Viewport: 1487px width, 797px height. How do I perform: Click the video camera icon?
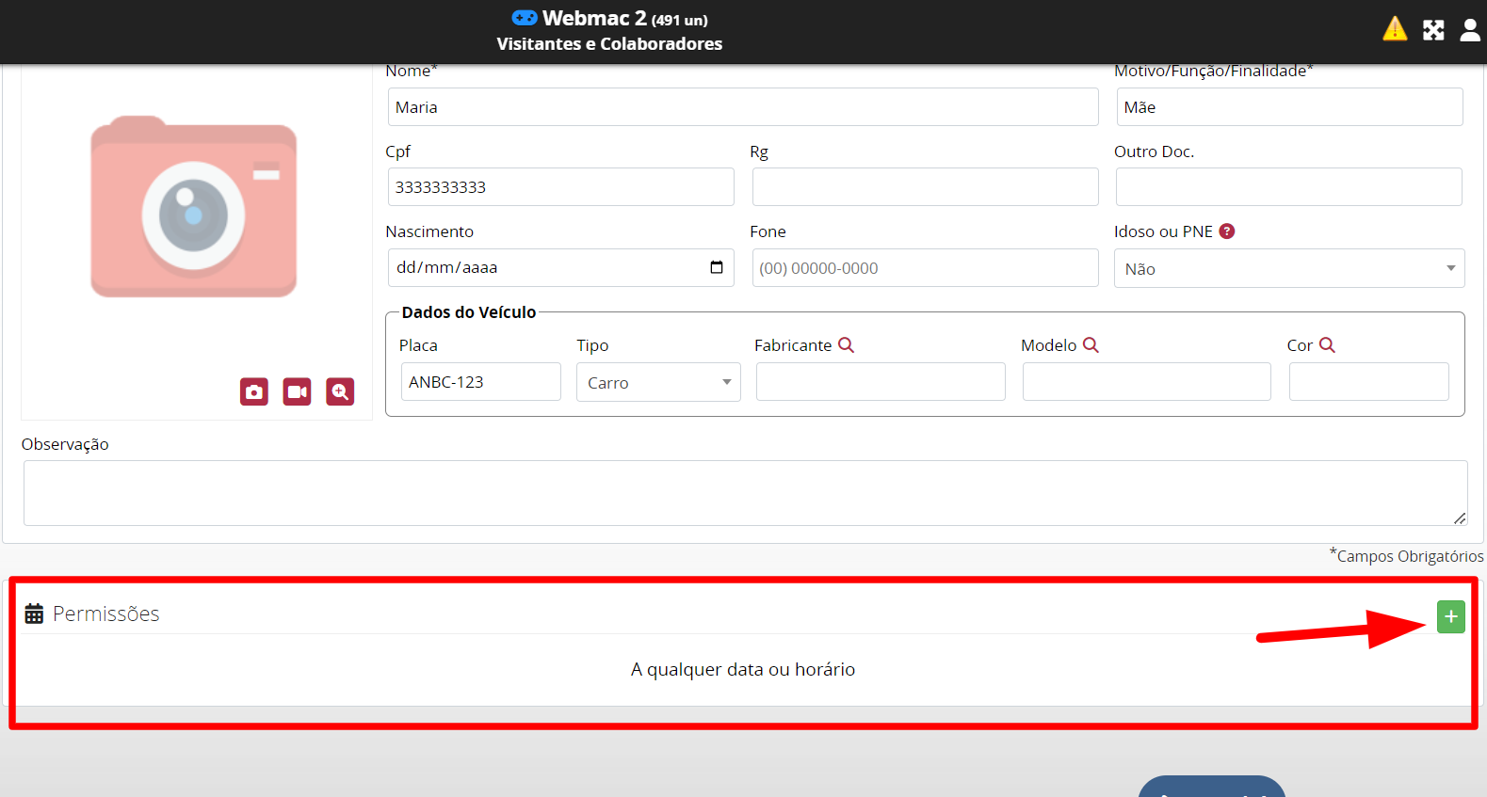(297, 391)
